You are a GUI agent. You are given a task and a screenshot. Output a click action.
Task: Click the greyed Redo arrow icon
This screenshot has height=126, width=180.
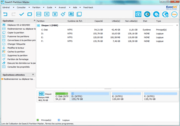pos(13,14)
